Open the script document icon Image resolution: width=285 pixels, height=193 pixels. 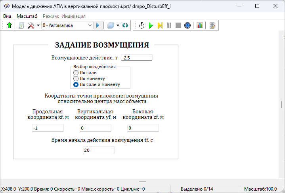click(21, 25)
